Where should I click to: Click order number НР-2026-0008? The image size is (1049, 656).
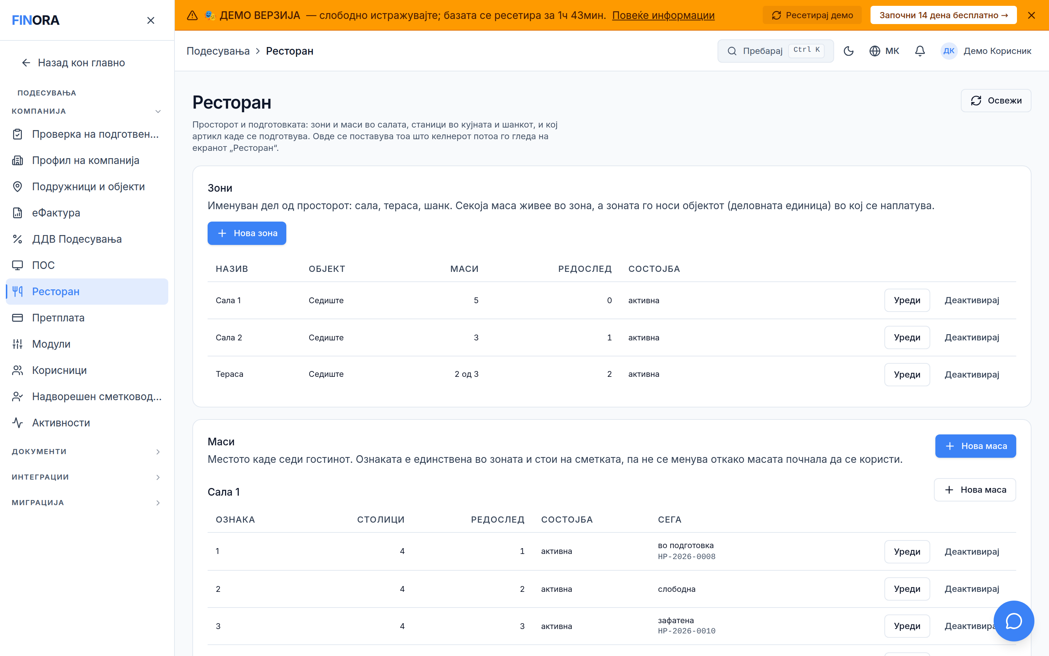click(x=687, y=557)
